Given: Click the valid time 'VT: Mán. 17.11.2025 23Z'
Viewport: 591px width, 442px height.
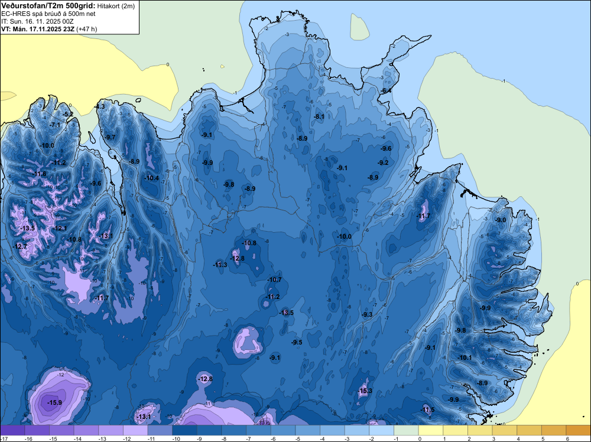Looking at the screenshot, I should point(38,29).
